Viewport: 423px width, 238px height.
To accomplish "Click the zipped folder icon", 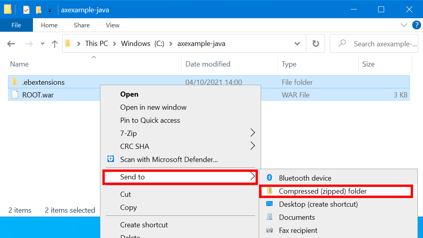I will [269, 190].
